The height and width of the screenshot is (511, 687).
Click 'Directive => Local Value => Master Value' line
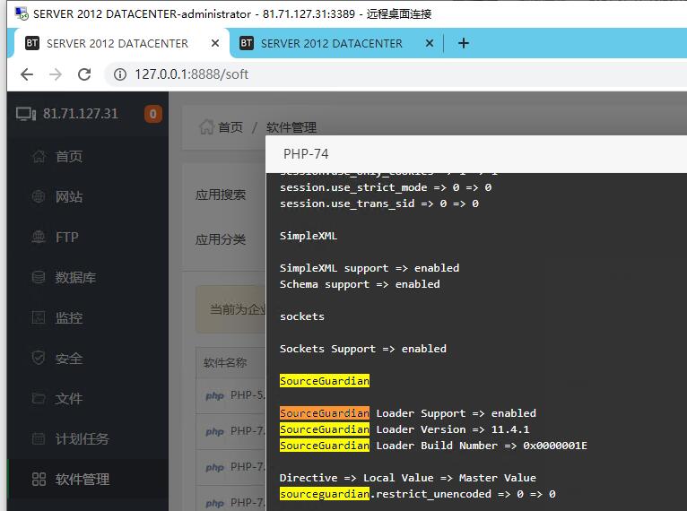[x=408, y=478]
